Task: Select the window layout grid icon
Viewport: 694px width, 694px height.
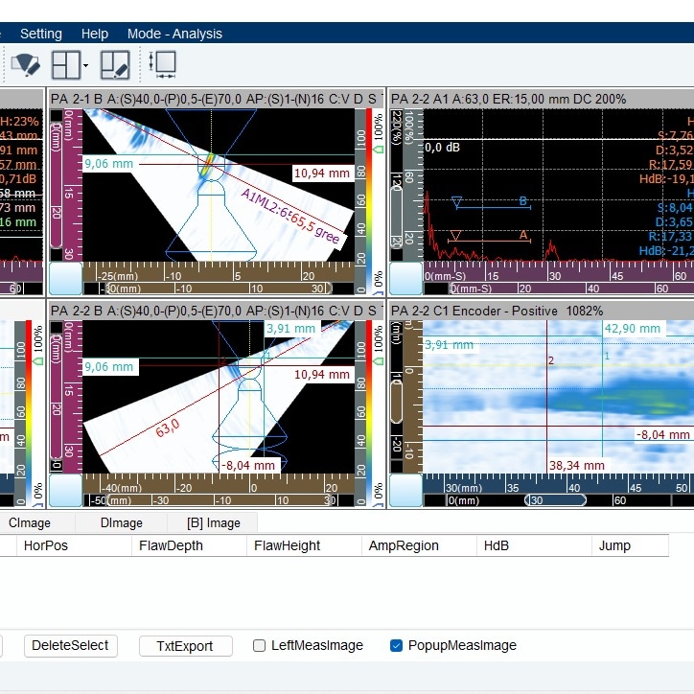Action: pyautogui.click(x=66, y=65)
